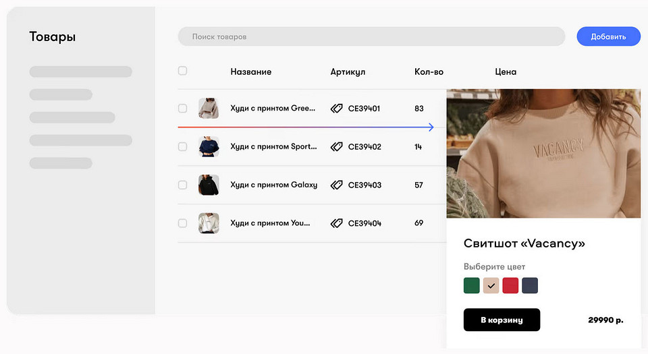
Task: Open product Худи с принтом You...
Action: coord(270,223)
